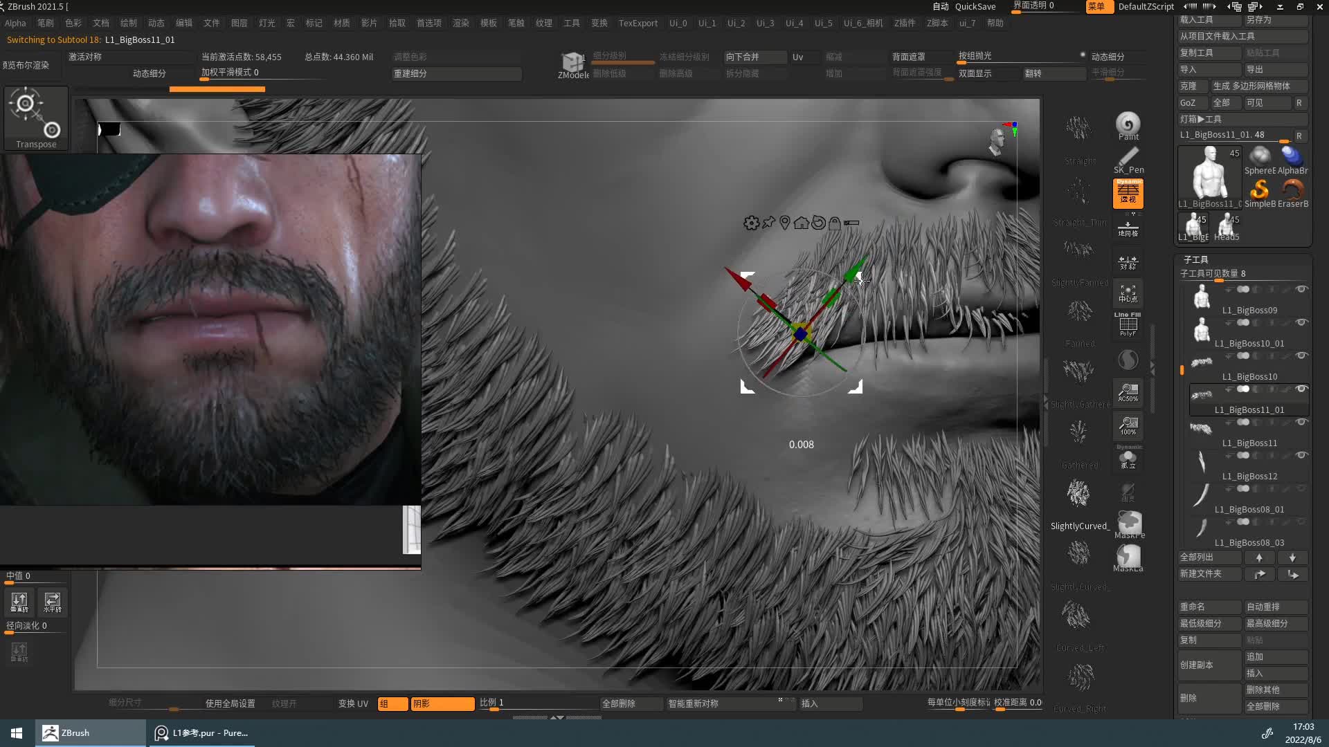Screen dimensions: 1329x747
Task: Click the 重建细分 reconstruct subdiv button
Action: [457, 73]
